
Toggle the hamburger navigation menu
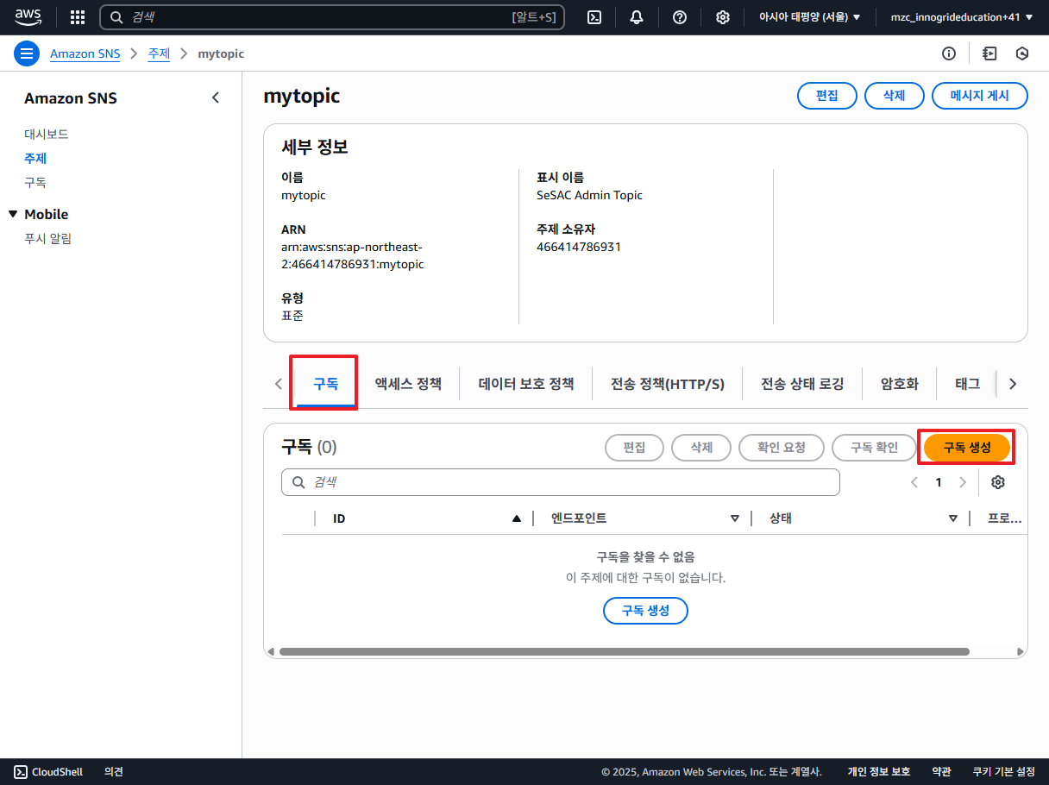(x=27, y=53)
